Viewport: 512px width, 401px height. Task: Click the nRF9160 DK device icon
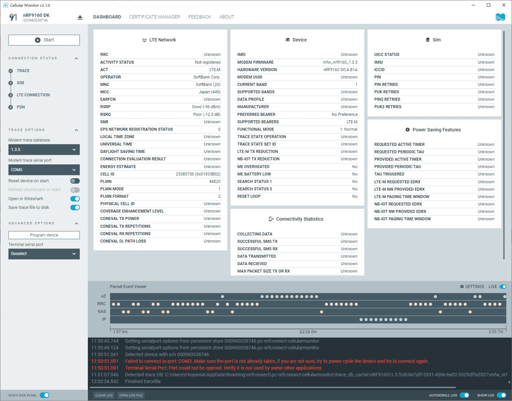coord(13,17)
